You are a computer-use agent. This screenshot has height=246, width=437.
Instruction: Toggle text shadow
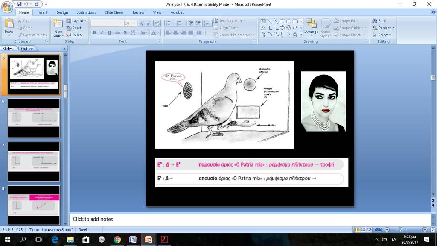click(125, 32)
